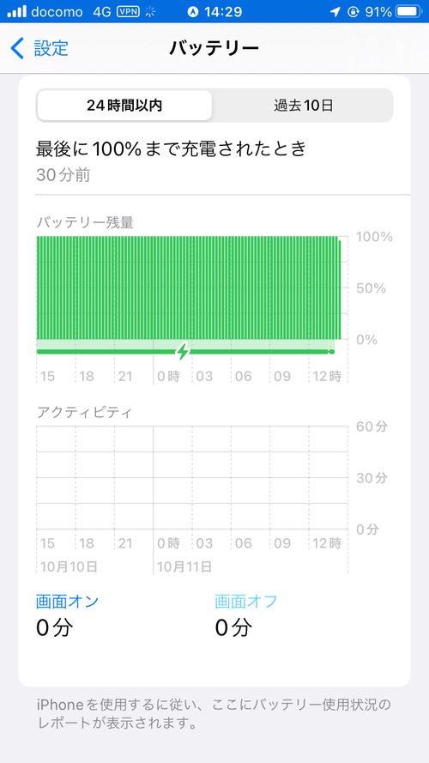Tap the green charging period bar
429x763 pixels.
tap(185, 351)
